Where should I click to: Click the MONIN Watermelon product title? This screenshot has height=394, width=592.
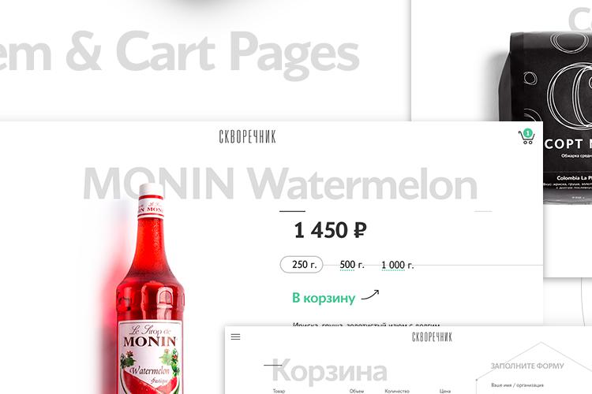click(280, 184)
